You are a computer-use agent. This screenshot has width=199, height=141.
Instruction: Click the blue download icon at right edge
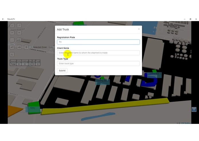[194, 109]
